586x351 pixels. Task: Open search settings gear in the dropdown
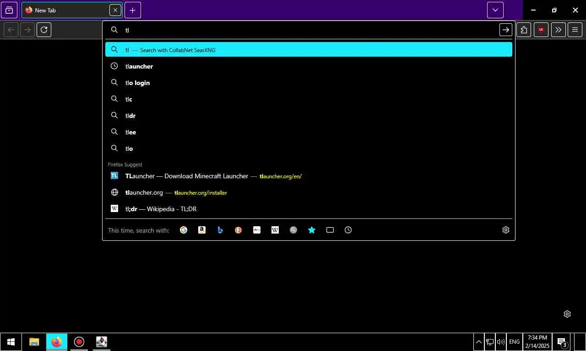click(x=506, y=230)
